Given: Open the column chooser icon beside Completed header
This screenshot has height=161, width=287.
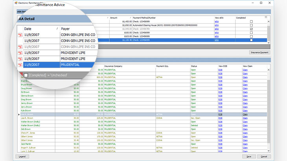Looking at the screenshot, I should (266, 17).
